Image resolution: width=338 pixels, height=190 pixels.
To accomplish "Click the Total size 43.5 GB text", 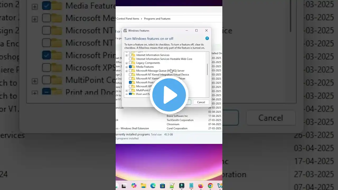I will [x=162, y=134].
